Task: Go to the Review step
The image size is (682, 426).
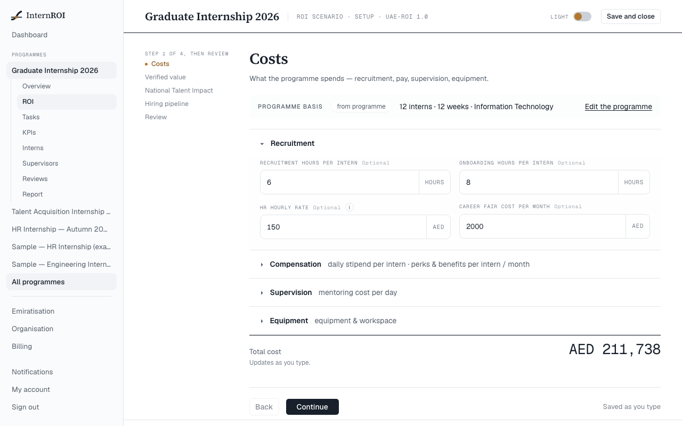Action: coord(156,117)
